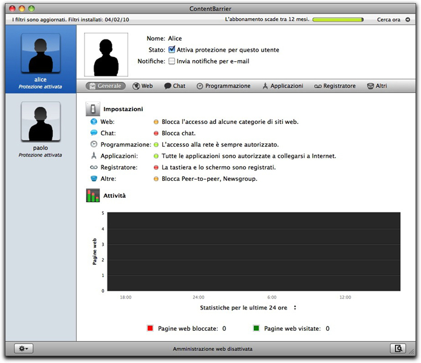421x363 pixels.
Task: Click the Pagine web bloccate count
Action: pyautogui.click(x=224, y=328)
